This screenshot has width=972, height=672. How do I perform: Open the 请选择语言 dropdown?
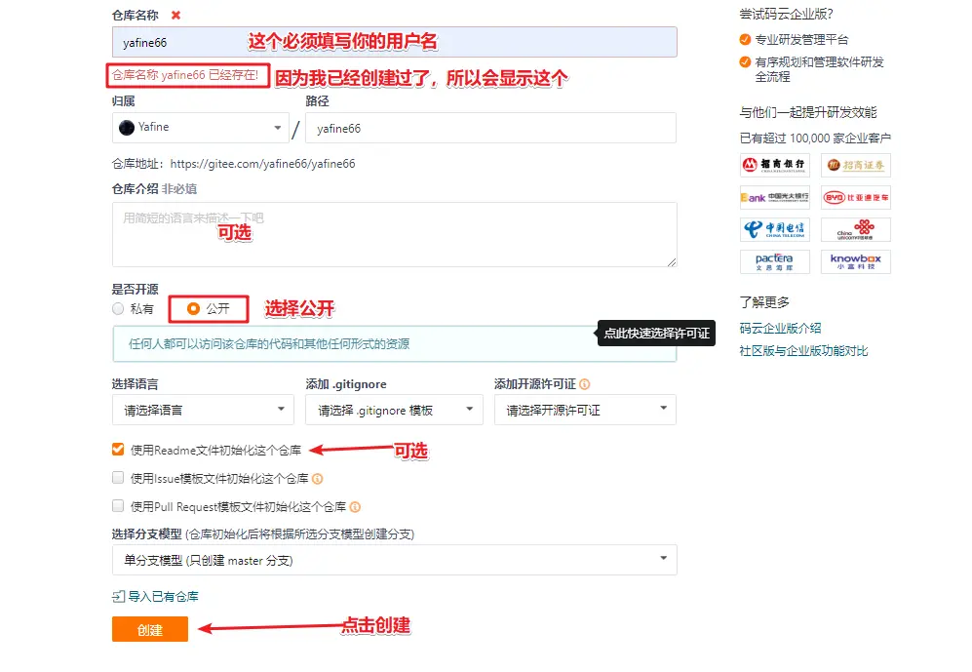coord(202,410)
